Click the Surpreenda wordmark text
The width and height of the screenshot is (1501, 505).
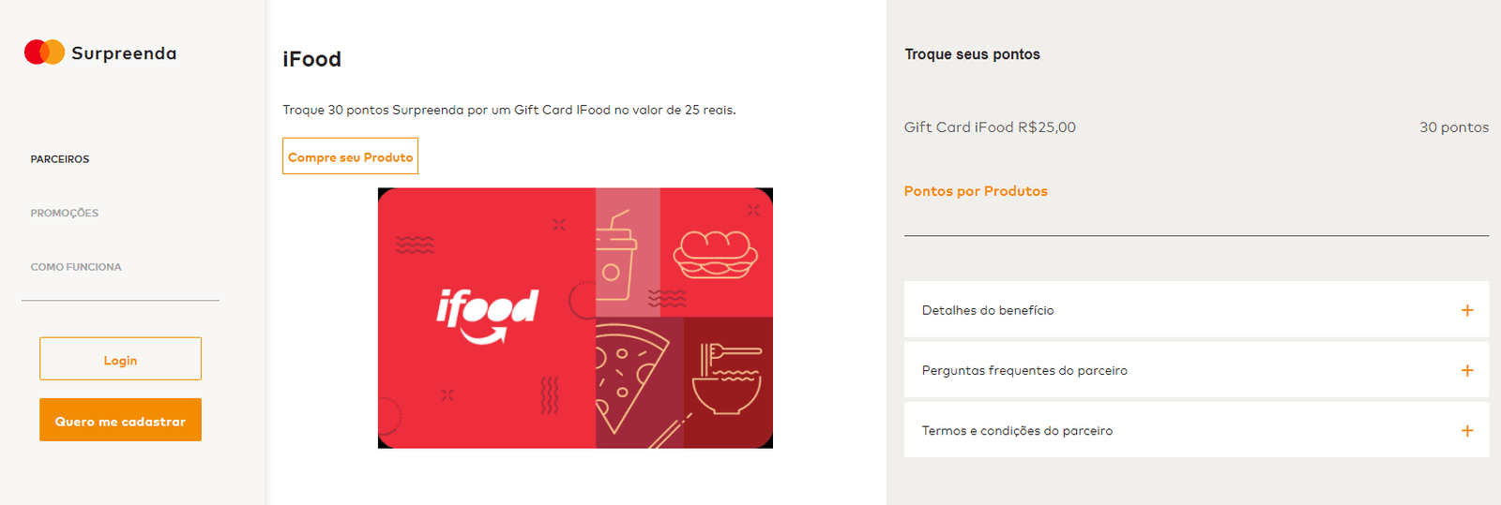pos(124,53)
